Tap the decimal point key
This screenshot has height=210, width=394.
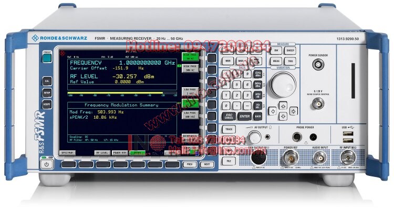click(237, 106)
